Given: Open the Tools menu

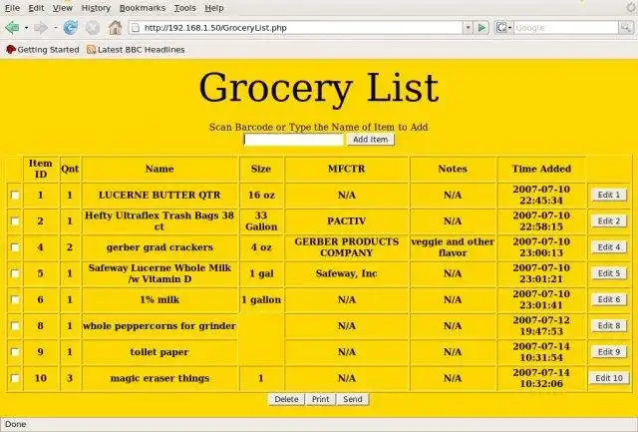Looking at the screenshot, I should [184, 8].
